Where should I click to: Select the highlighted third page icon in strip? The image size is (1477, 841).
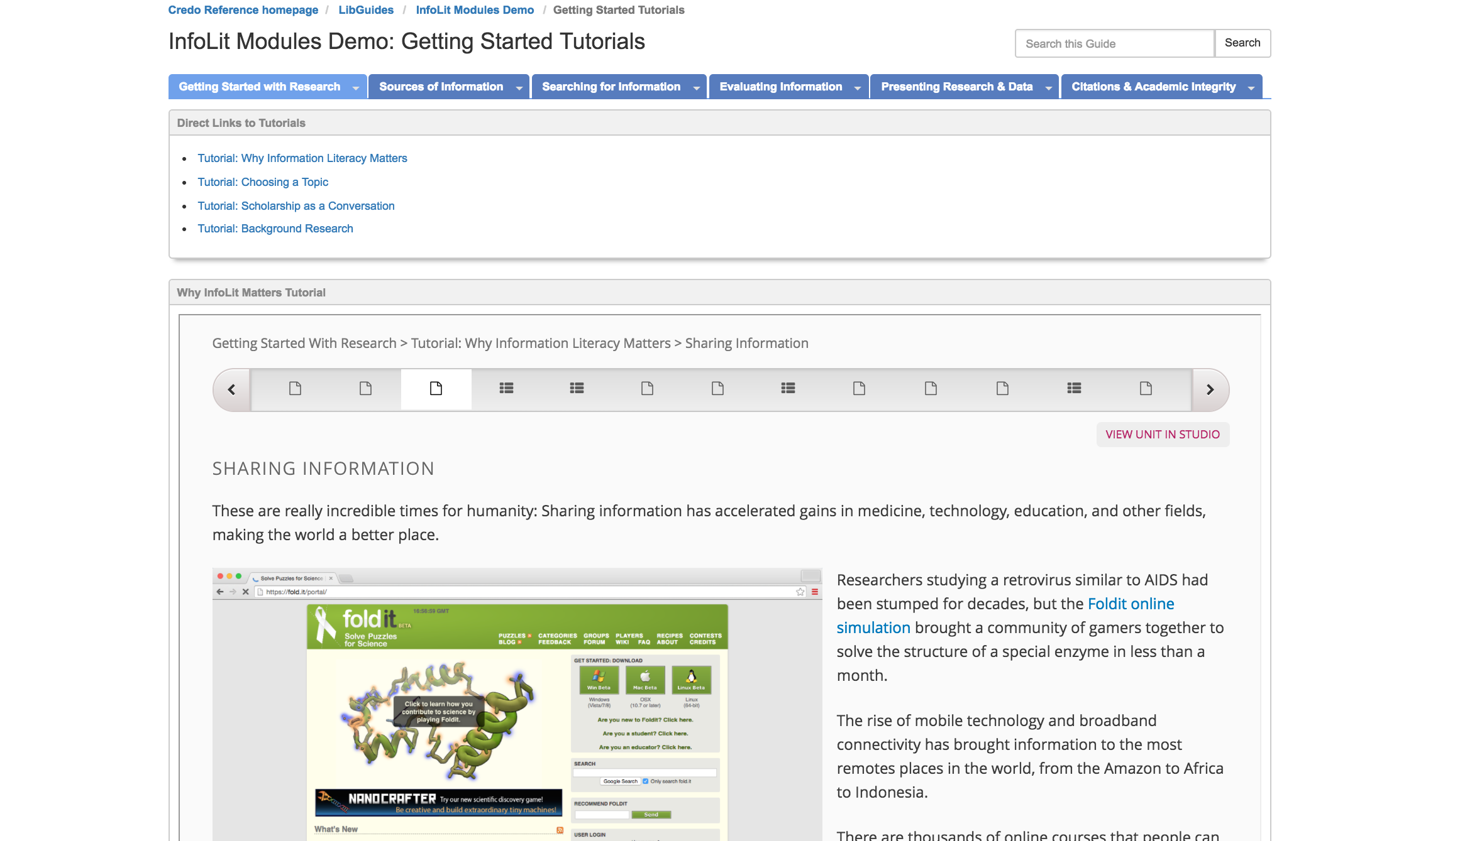tap(436, 389)
